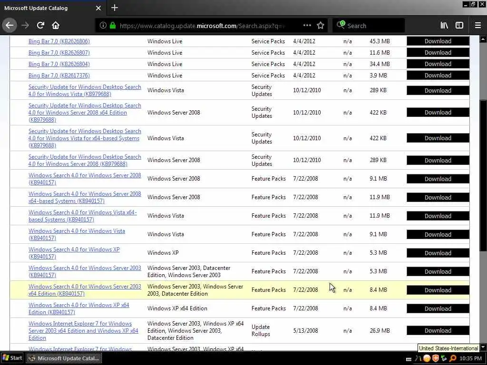Open the hamburger application menu
Screen dimensions: 487x365
[478, 26]
